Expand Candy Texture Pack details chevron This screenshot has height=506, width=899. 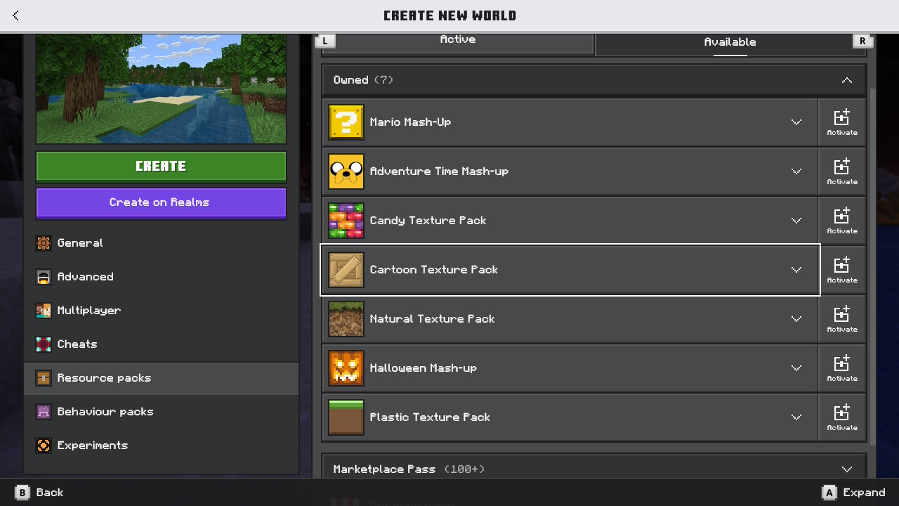coord(796,221)
